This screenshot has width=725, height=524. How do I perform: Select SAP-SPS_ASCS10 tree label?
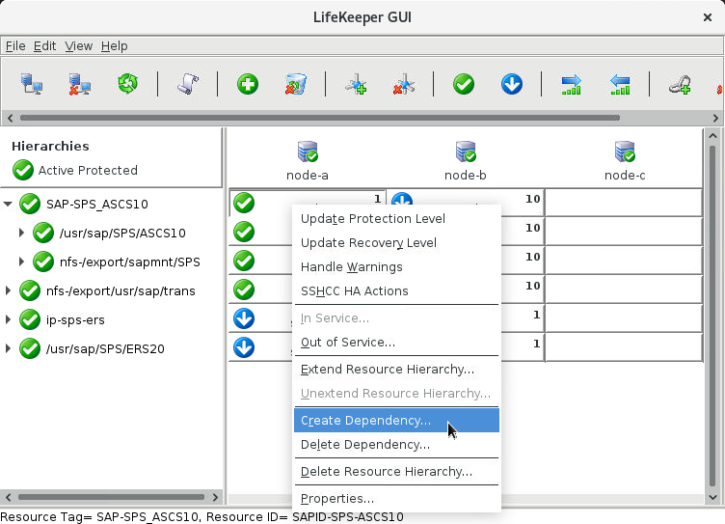97,205
